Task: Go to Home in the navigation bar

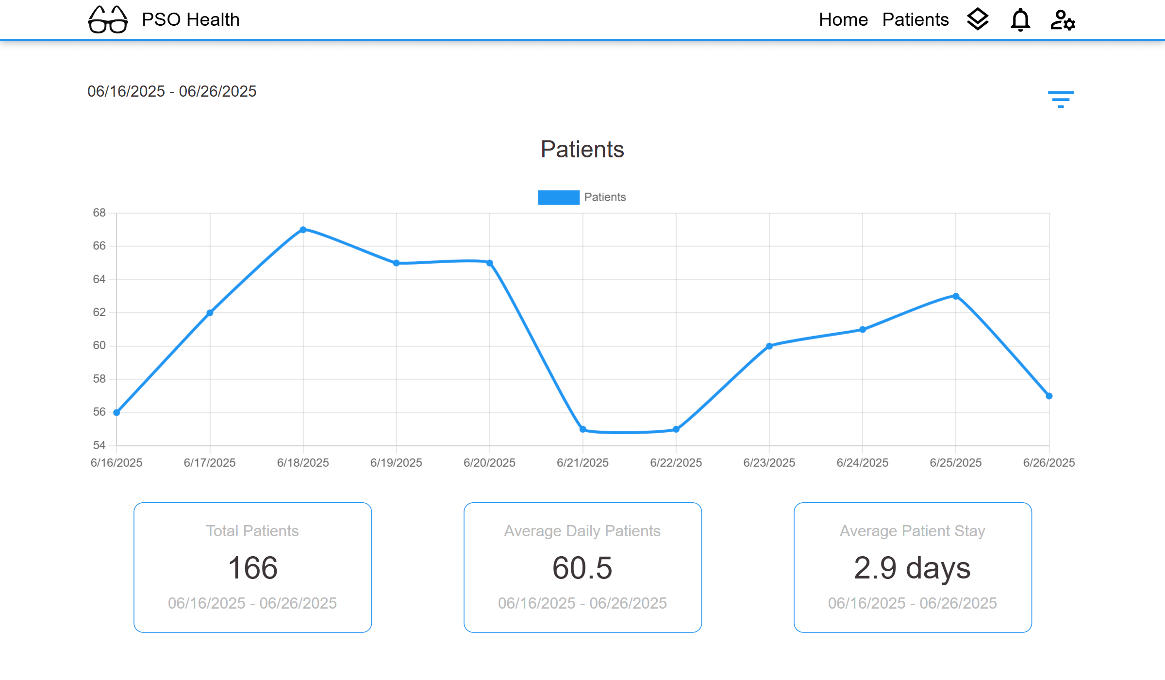Action: 844,19
